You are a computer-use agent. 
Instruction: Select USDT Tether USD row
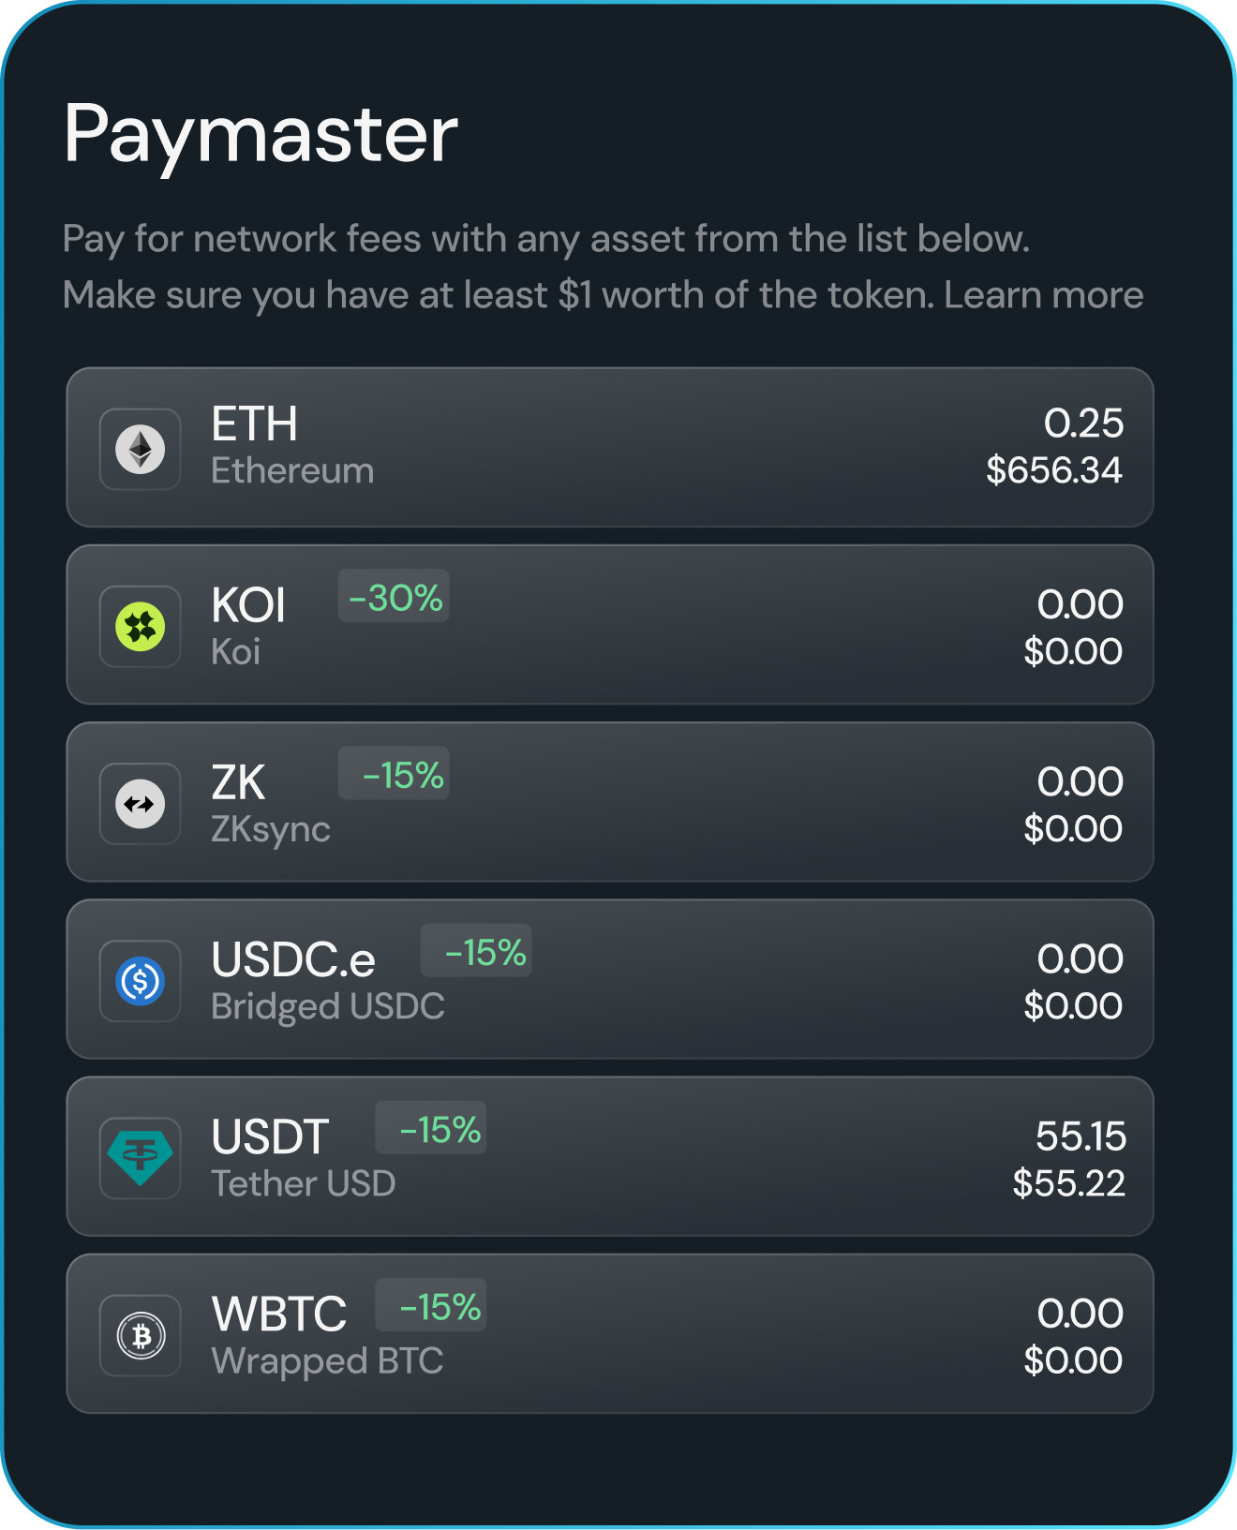click(x=610, y=1156)
